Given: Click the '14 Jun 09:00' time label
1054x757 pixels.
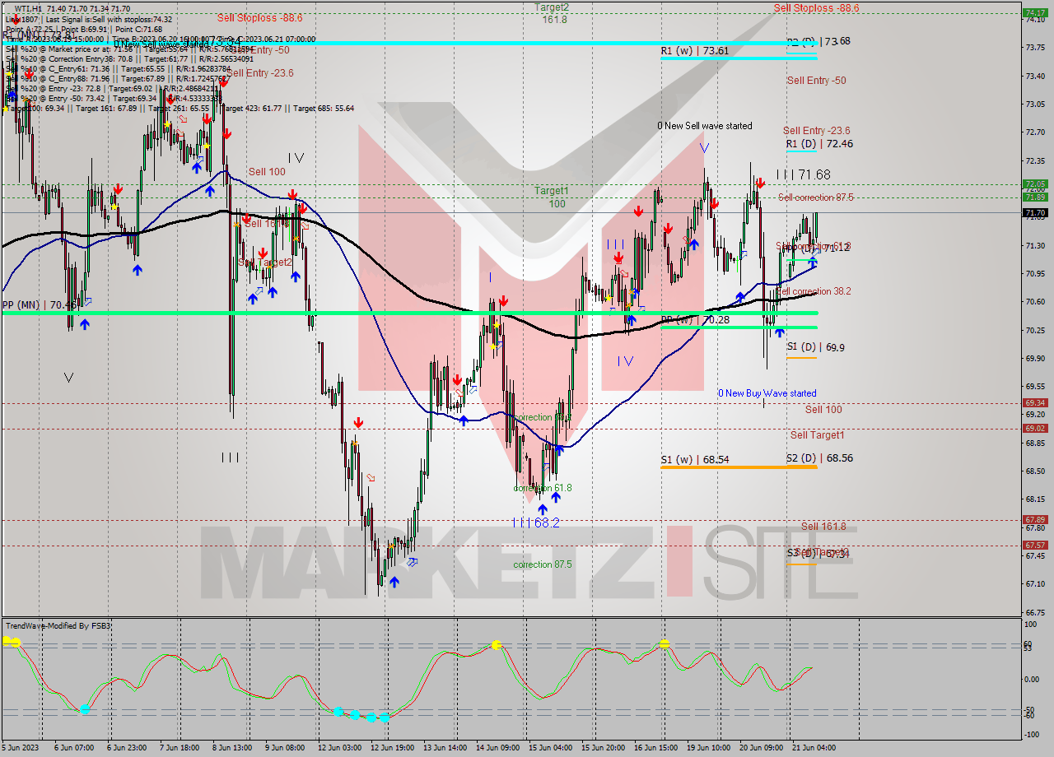Looking at the screenshot, I should 497,747.
